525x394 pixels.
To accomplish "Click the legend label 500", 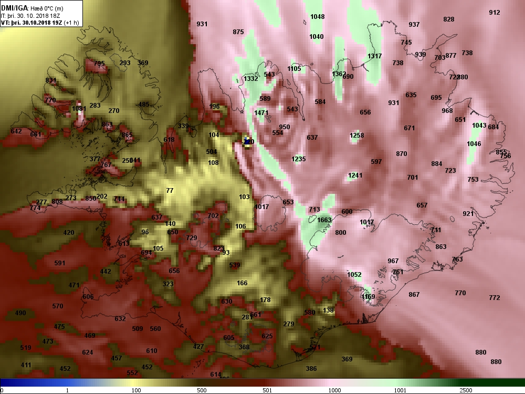I will click(x=202, y=390).
